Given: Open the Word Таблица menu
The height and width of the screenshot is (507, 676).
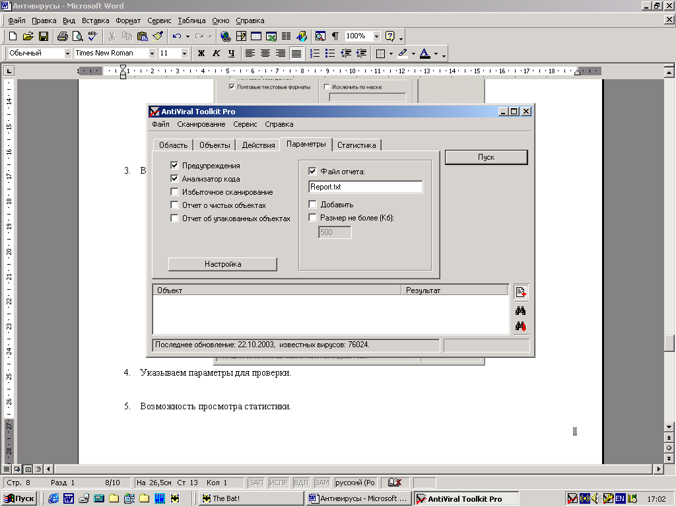Looking at the screenshot, I should coord(191,20).
